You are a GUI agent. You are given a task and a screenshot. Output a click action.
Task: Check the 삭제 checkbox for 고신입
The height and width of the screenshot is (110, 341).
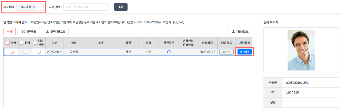click(11, 52)
